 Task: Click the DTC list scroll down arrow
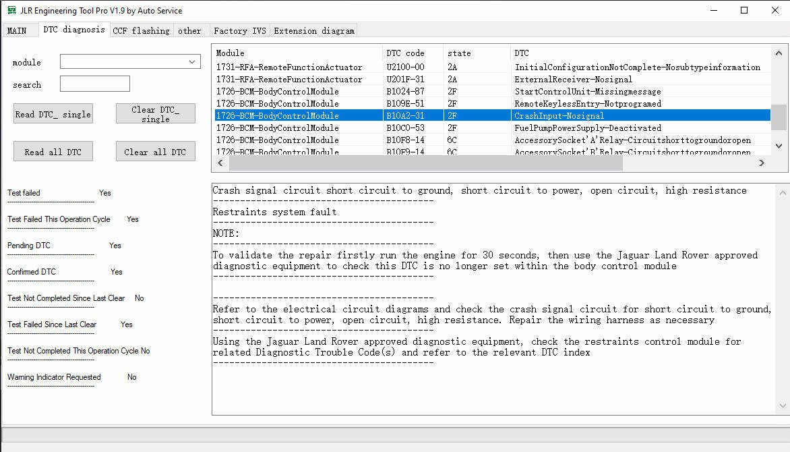point(779,146)
